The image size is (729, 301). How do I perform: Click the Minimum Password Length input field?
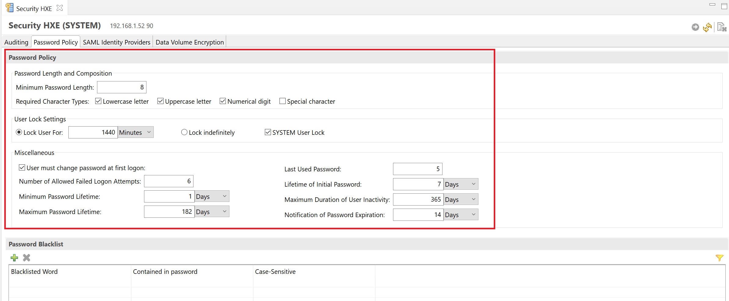[x=121, y=87]
